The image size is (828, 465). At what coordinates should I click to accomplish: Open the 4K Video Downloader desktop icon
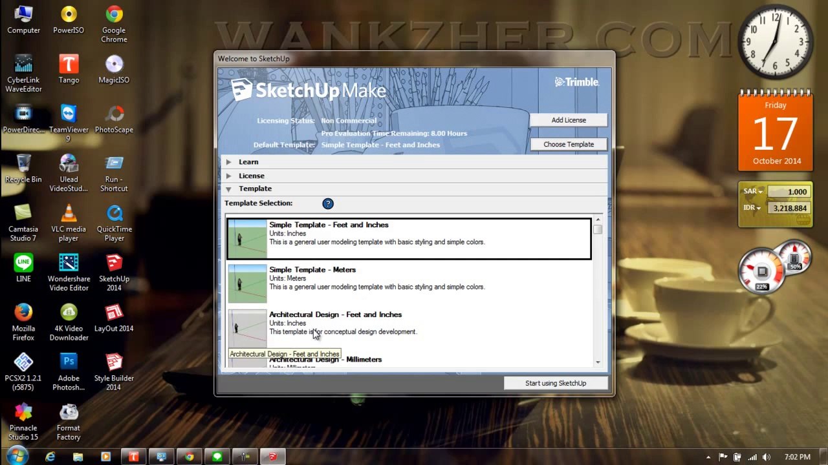69,323
